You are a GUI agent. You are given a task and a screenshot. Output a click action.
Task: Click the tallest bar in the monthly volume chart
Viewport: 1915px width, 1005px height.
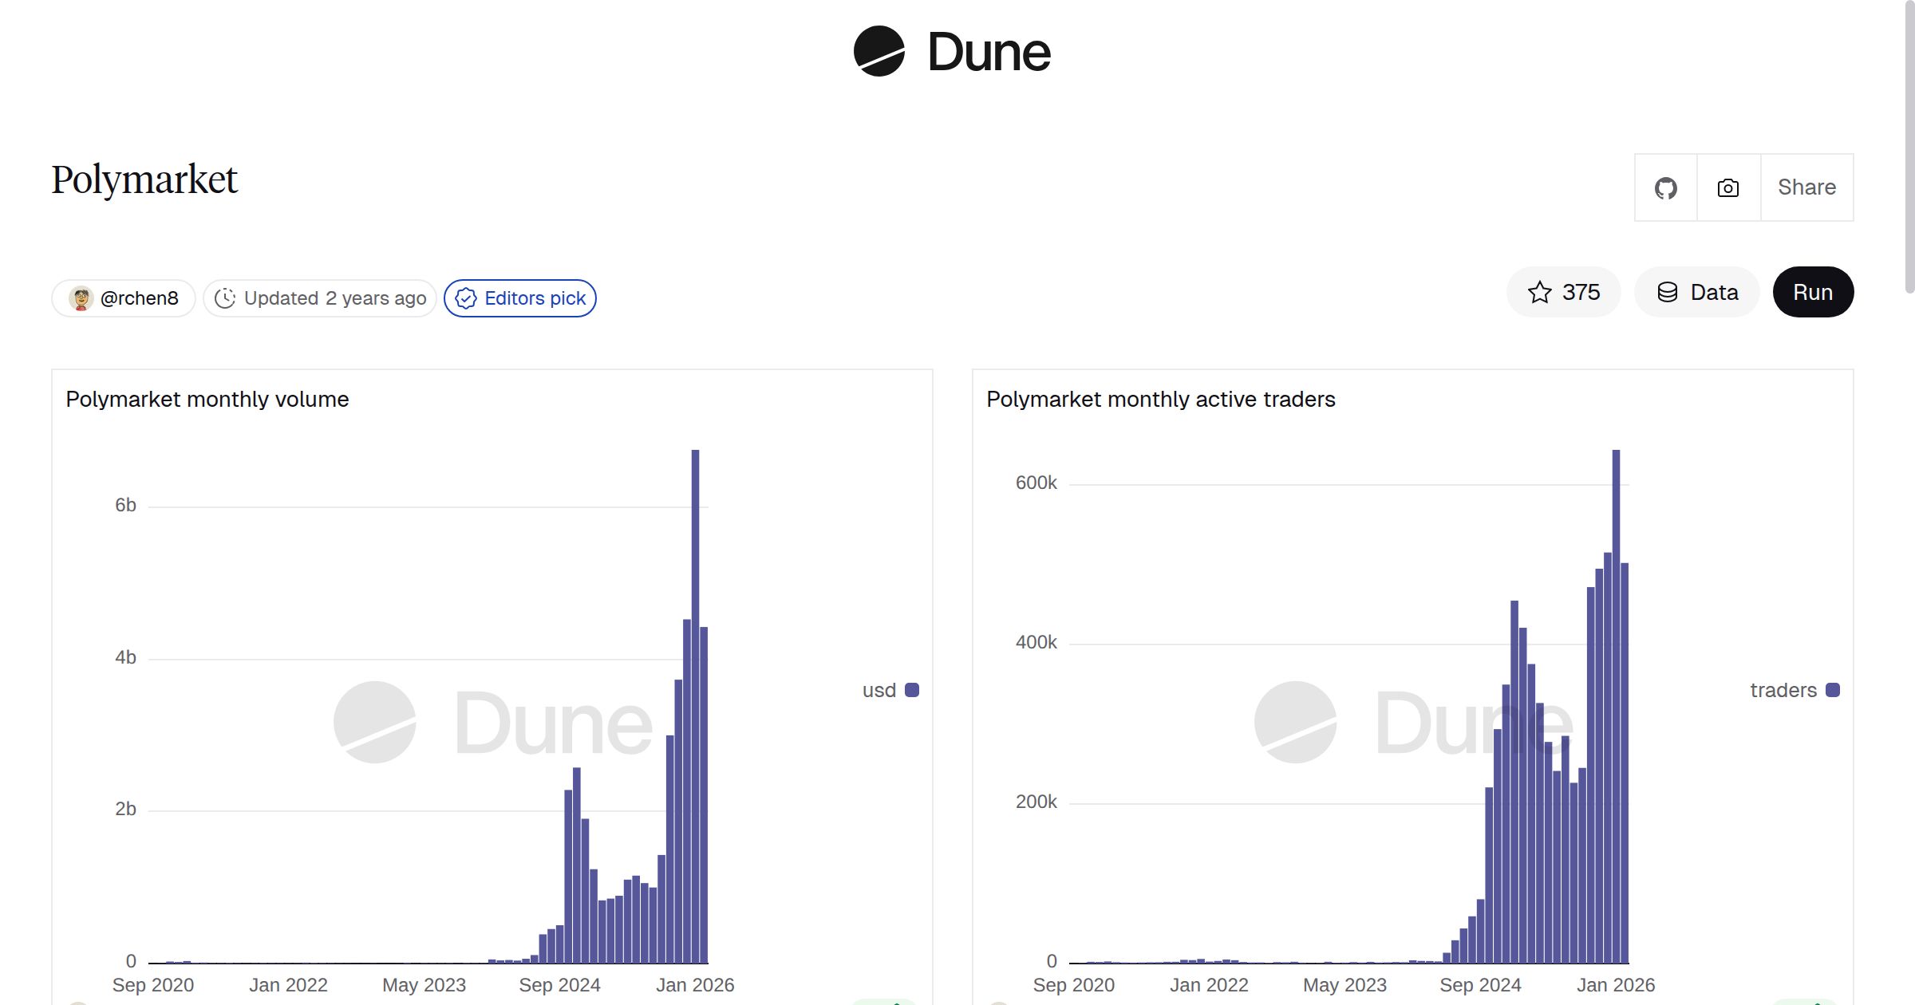(696, 718)
